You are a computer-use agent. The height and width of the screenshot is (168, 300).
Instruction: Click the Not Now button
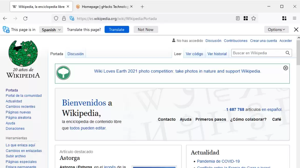pos(146,30)
